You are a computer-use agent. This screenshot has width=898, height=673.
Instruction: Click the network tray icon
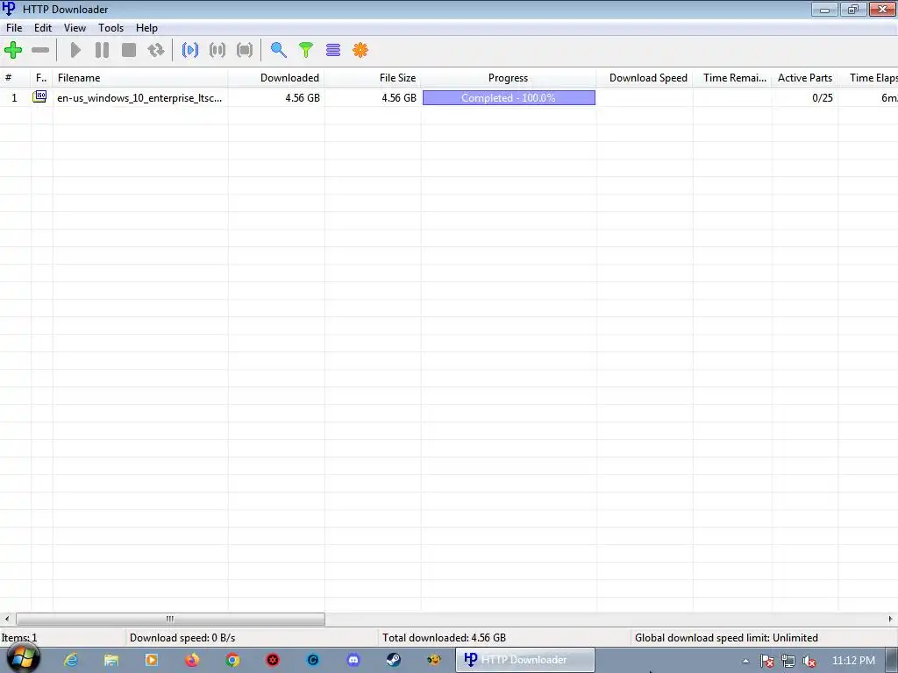788,661
